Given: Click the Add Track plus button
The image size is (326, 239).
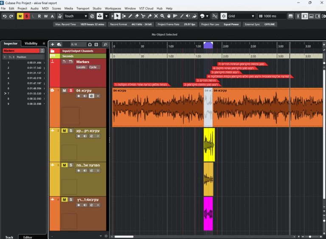Looking at the screenshot, I should click(x=52, y=44).
